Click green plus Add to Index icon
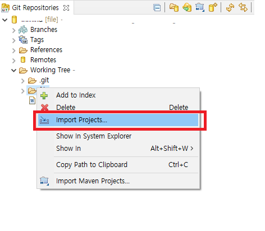 tap(44, 95)
